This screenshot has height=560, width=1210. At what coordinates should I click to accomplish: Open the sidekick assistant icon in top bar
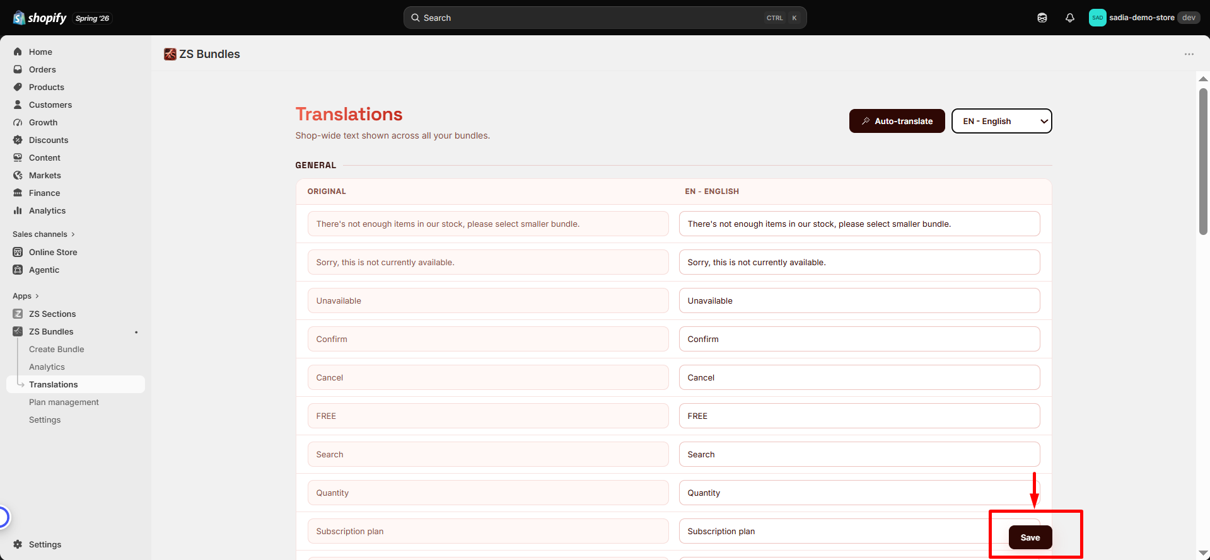[x=1042, y=18]
